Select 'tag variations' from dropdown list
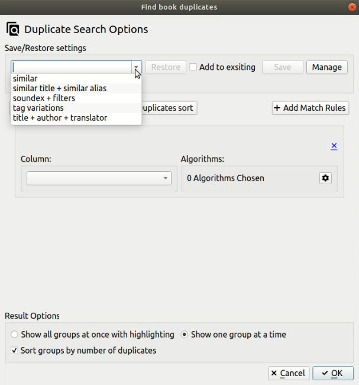 click(38, 108)
